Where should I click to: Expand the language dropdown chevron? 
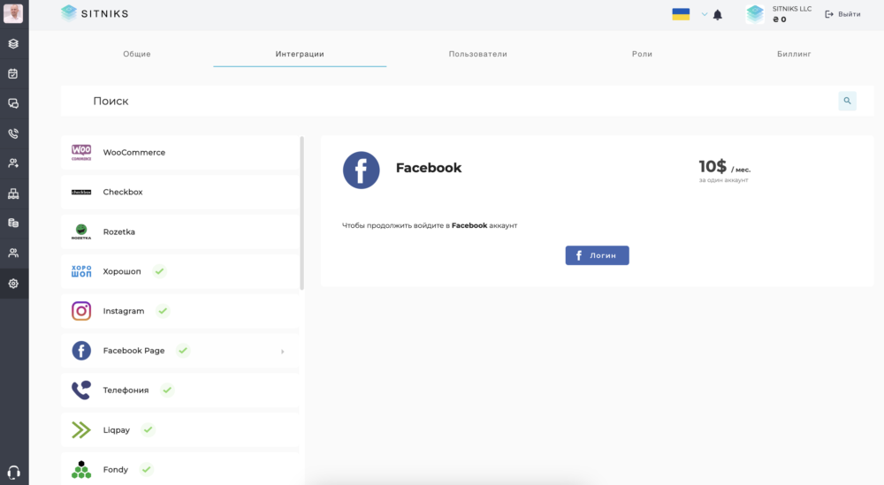pyautogui.click(x=705, y=15)
